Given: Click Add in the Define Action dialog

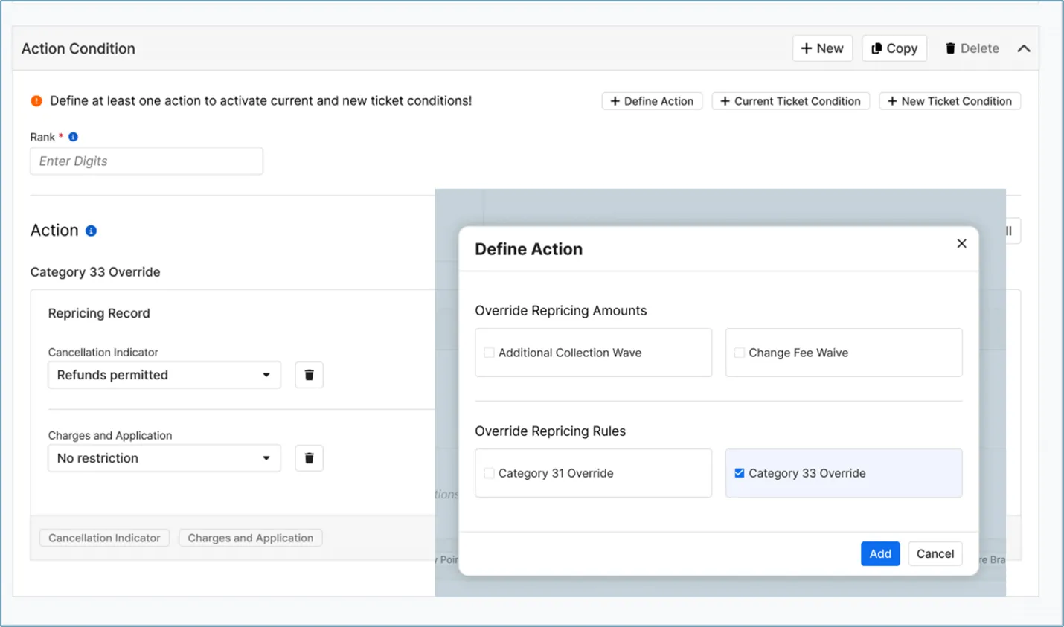Looking at the screenshot, I should coord(880,553).
